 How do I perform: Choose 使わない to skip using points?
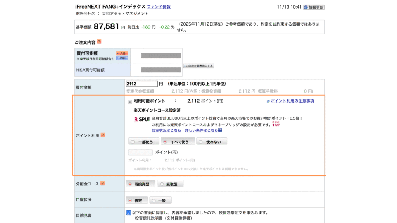[211, 142]
